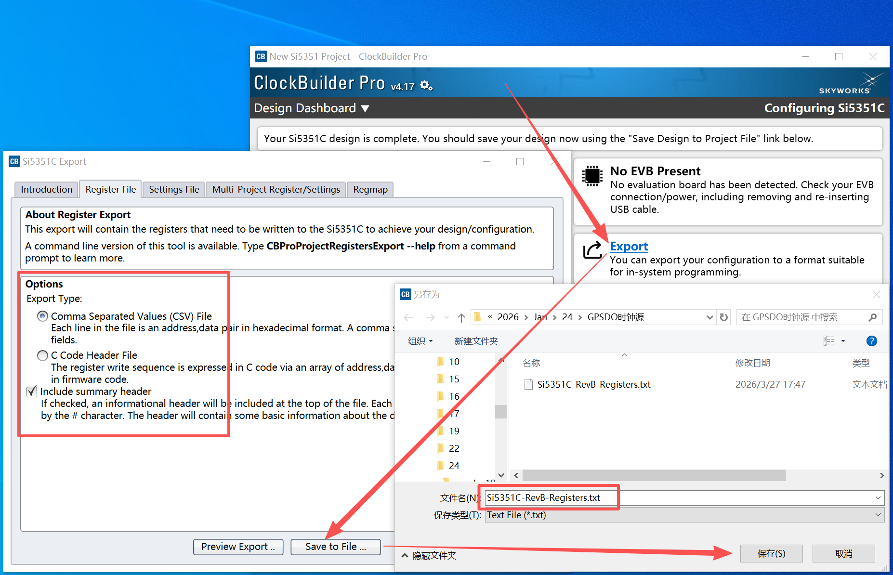
Task: Click the Save As dialog back arrow
Action: (x=408, y=317)
